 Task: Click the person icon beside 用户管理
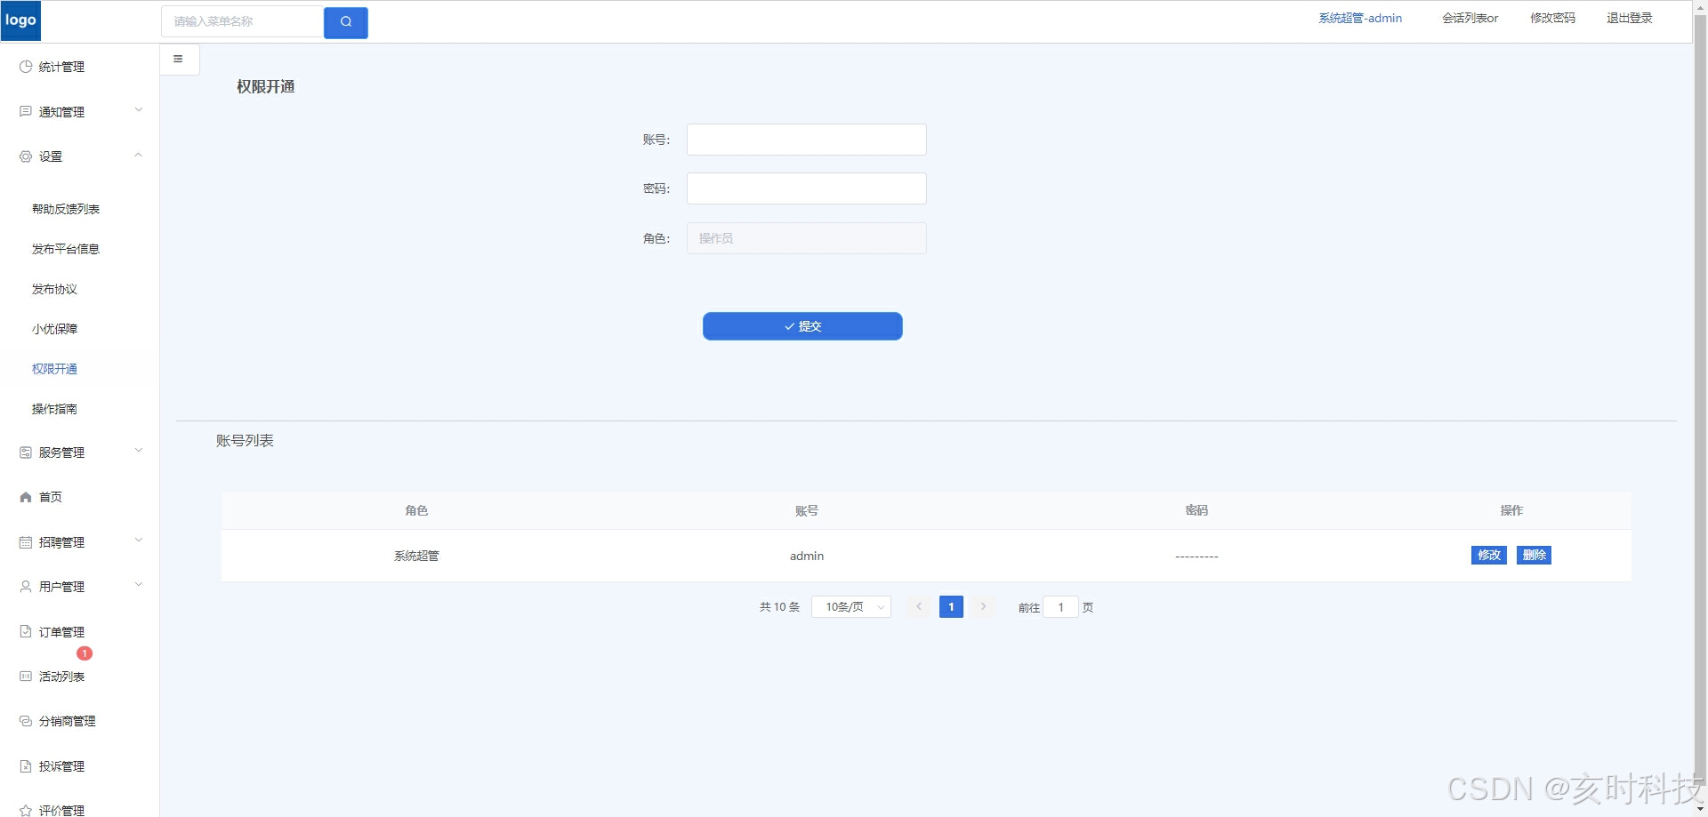point(26,587)
